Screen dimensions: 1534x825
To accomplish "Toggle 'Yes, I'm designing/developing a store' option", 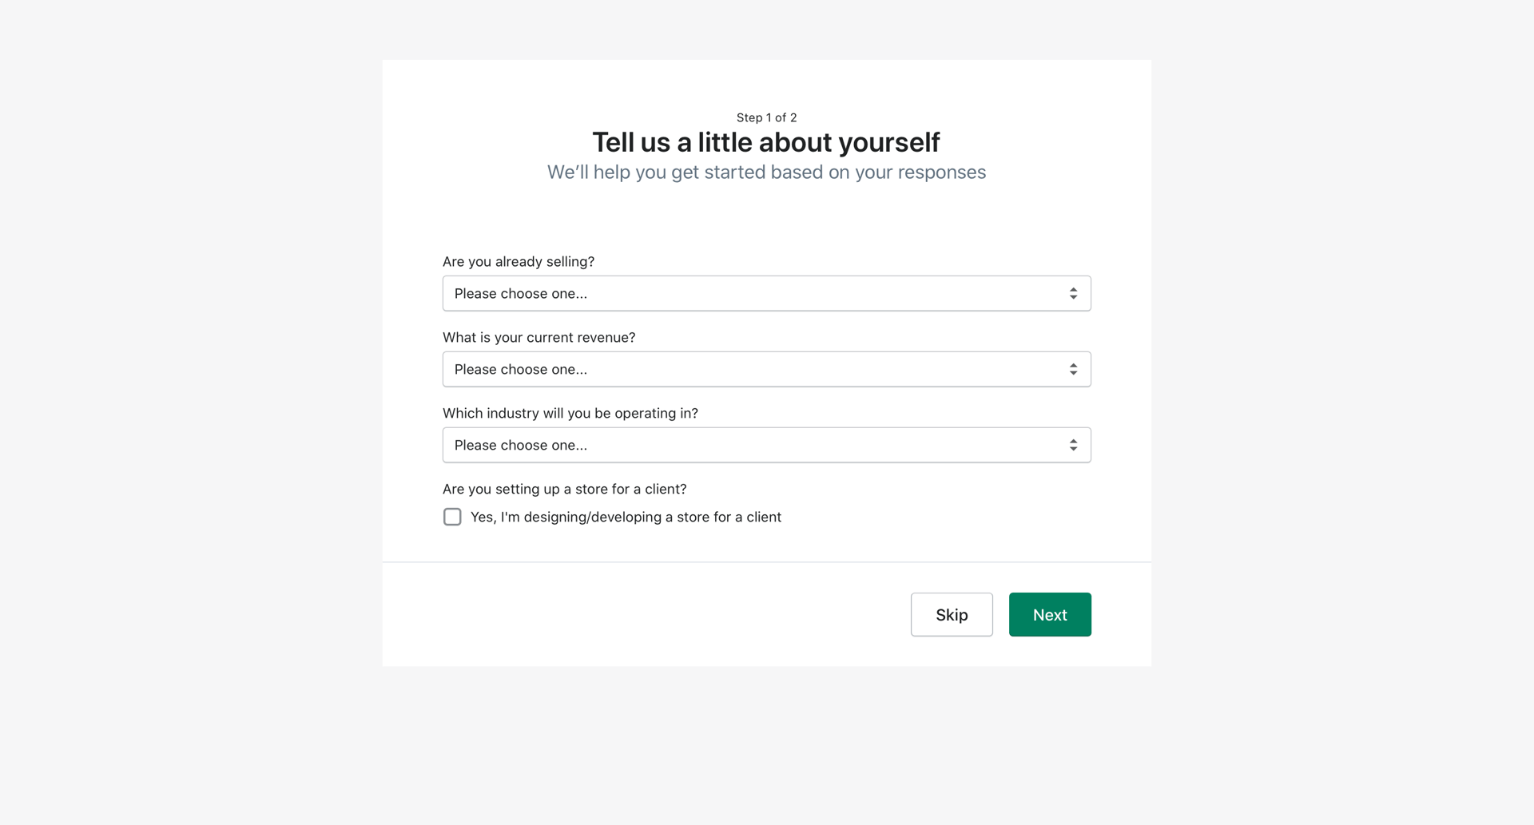I will point(452,517).
